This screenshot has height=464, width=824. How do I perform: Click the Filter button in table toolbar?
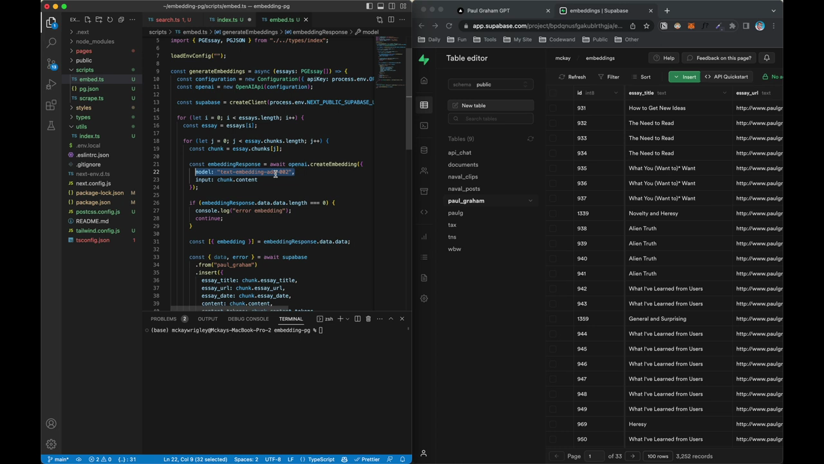[x=608, y=77]
